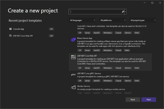Minimize the Create a new project window
164x109 pixels.
pyautogui.click(x=145, y=3)
